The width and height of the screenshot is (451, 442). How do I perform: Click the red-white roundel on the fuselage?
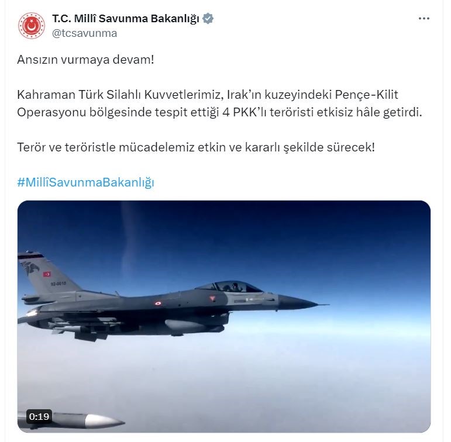tap(158, 303)
